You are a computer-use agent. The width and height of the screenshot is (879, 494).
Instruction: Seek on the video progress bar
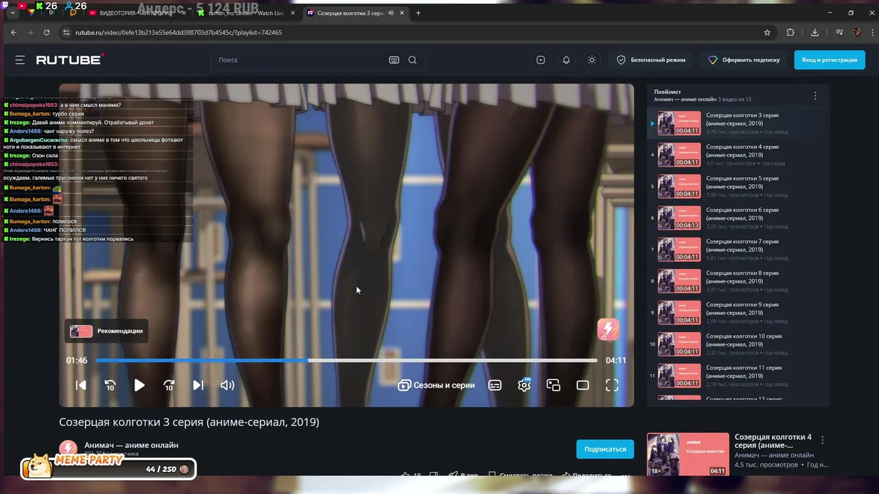(346, 360)
